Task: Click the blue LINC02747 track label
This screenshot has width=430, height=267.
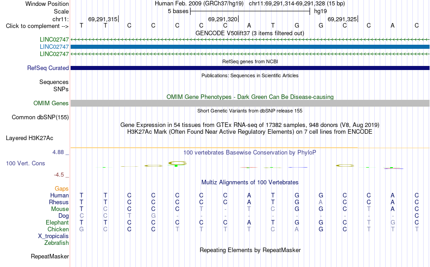Action: [x=54, y=47]
